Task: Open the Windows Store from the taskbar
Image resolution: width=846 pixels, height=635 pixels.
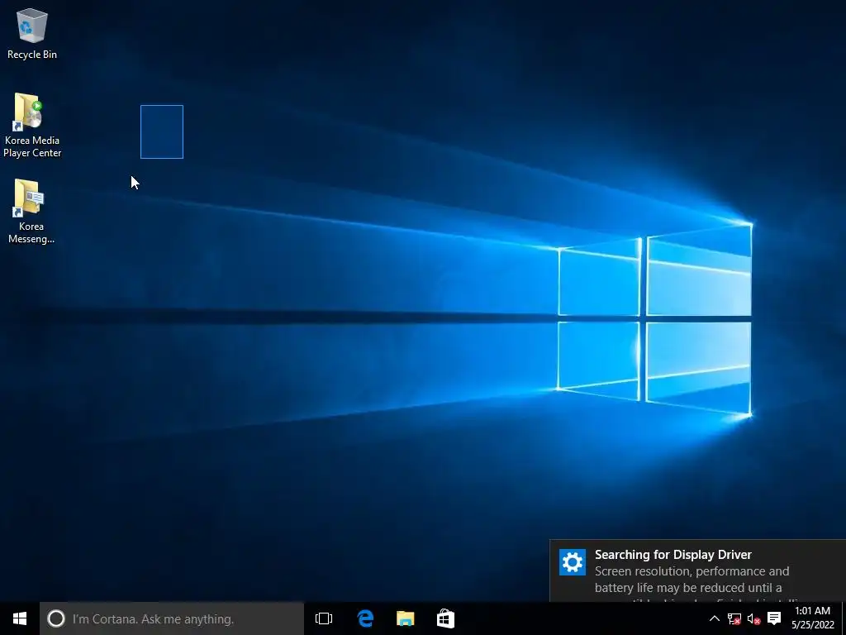Action: tap(445, 618)
